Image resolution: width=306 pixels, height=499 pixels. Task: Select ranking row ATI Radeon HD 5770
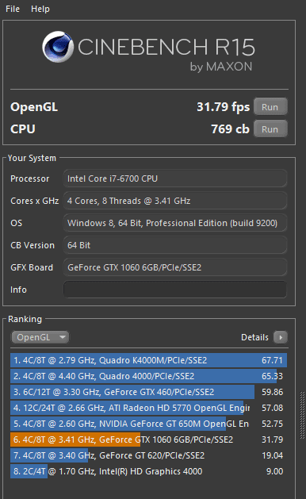(x=148, y=408)
